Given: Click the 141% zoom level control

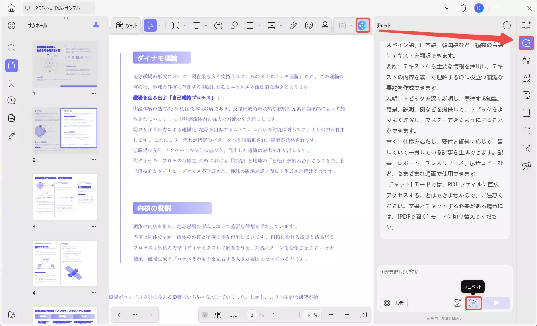Looking at the screenshot, I should tap(312, 314).
